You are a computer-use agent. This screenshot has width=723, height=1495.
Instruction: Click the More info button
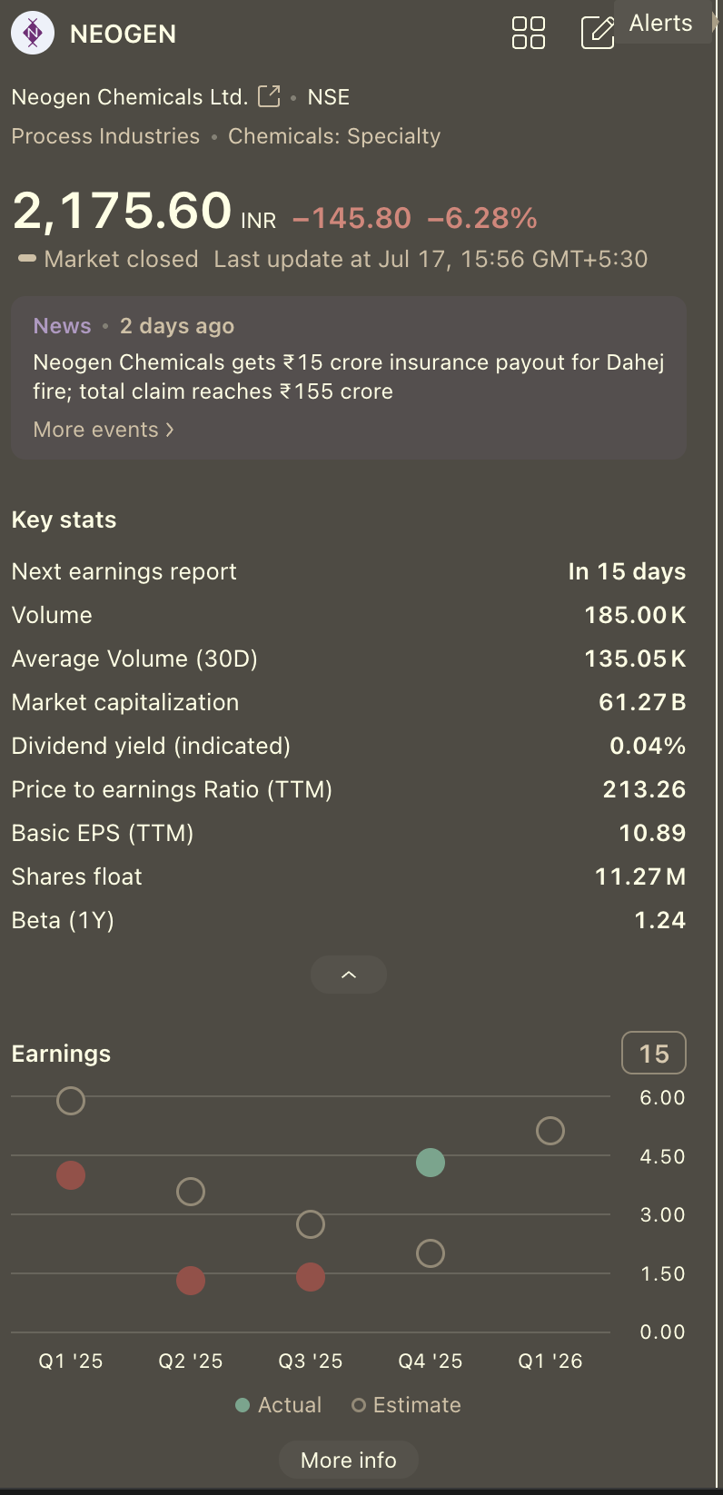click(x=349, y=1460)
